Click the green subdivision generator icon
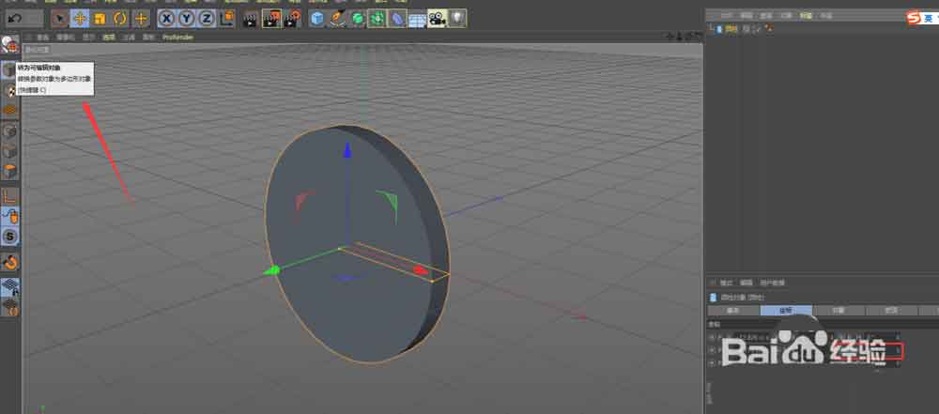Viewport: 939px width, 414px height. (358, 19)
